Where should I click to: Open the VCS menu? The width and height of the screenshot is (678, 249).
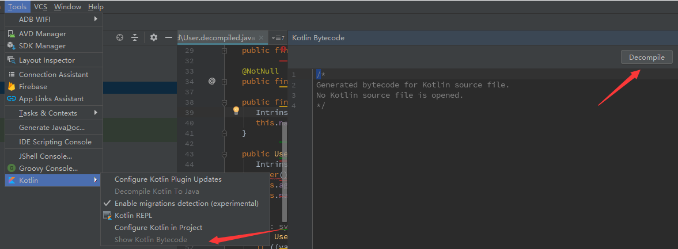click(x=41, y=6)
